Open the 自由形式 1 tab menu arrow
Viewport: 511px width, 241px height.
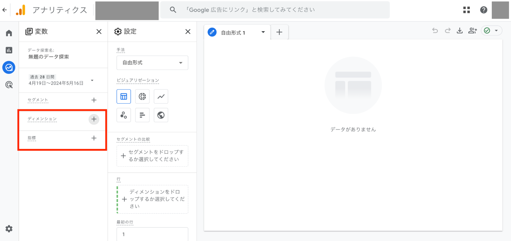pos(263,32)
